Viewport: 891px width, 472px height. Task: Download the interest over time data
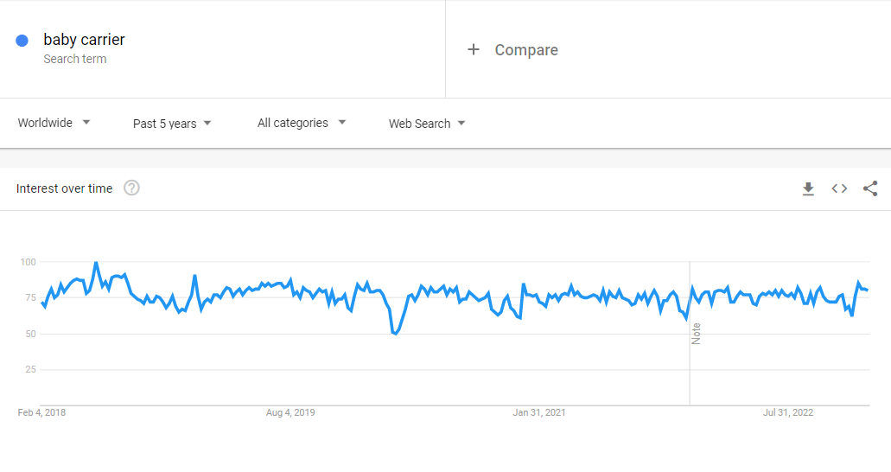[x=808, y=188]
